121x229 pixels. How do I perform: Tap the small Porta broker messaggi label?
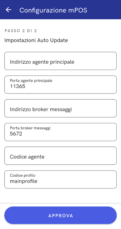click(30, 128)
